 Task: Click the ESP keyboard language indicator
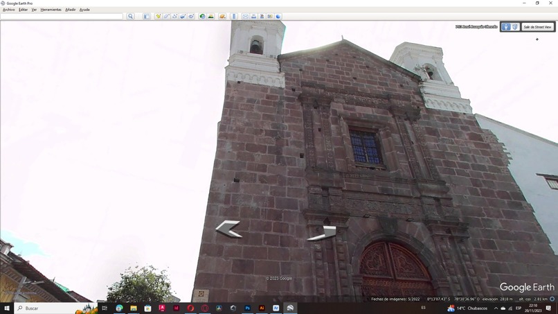click(518, 308)
